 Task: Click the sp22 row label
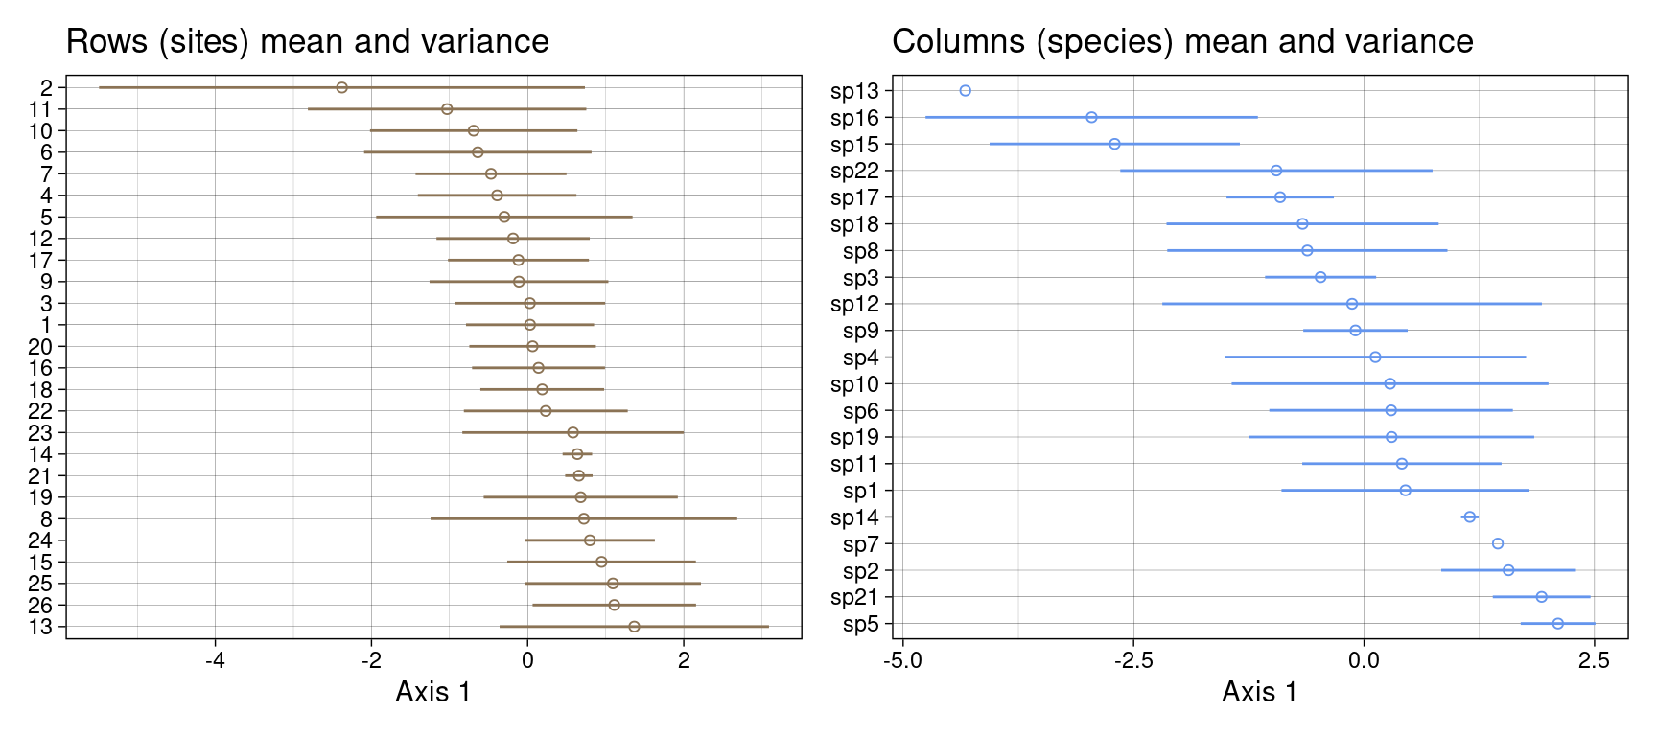click(x=854, y=172)
